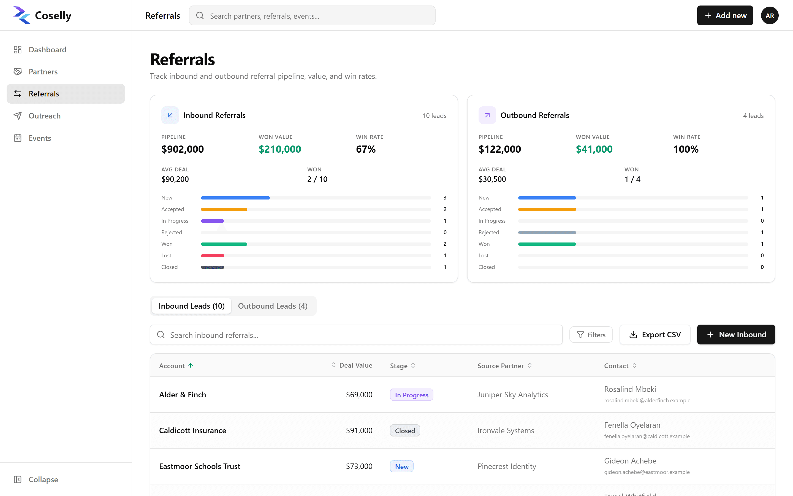Viewport: 793px width, 496px height.
Task: Click the plus icon on New Inbound
Action: coord(710,335)
